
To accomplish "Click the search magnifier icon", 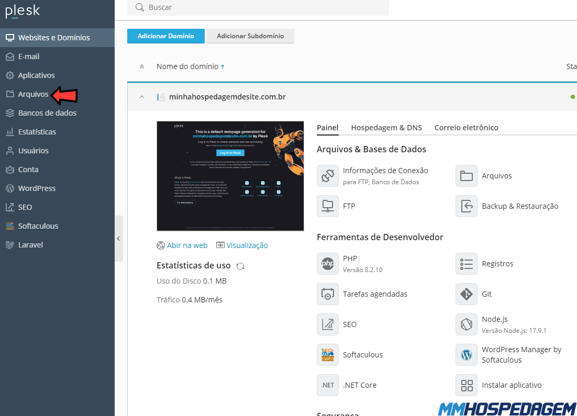I will click(x=139, y=7).
